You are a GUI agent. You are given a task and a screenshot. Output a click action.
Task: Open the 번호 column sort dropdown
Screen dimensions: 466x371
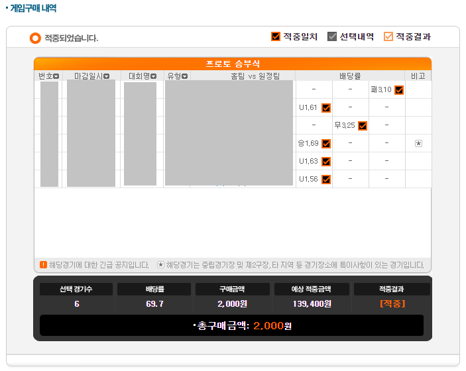click(56, 76)
